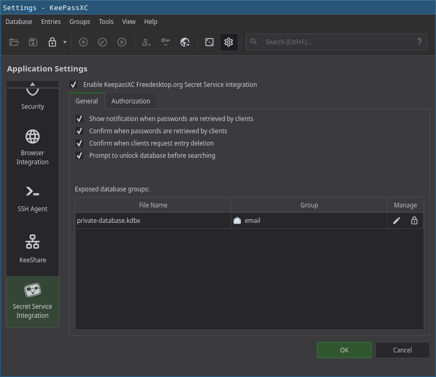
Task: Toggle Confirm when passwords are retrieved by clients
Action: 79,131
